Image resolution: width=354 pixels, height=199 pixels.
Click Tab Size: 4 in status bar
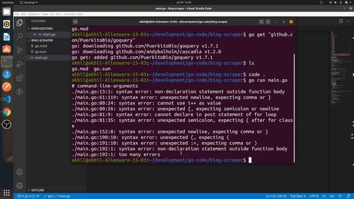[298, 196]
